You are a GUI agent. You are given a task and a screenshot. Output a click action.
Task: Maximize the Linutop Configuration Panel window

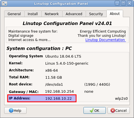[x=123, y=4]
